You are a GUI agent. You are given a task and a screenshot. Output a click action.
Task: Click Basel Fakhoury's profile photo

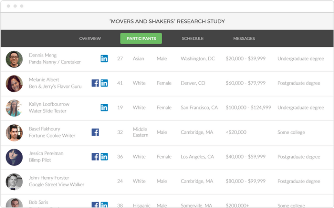click(14, 132)
